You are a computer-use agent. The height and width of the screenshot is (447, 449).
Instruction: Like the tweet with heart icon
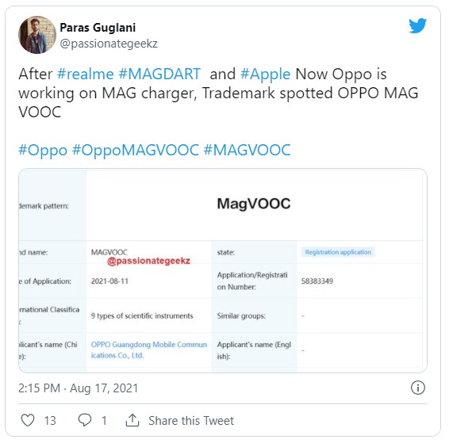pos(28,420)
